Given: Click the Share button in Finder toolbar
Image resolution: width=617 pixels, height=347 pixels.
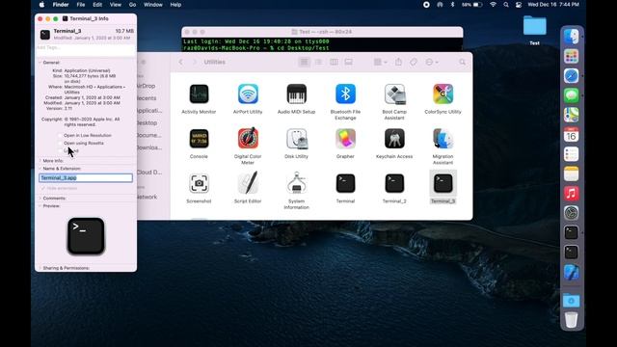Looking at the screenshot, I should pos(398,62).
